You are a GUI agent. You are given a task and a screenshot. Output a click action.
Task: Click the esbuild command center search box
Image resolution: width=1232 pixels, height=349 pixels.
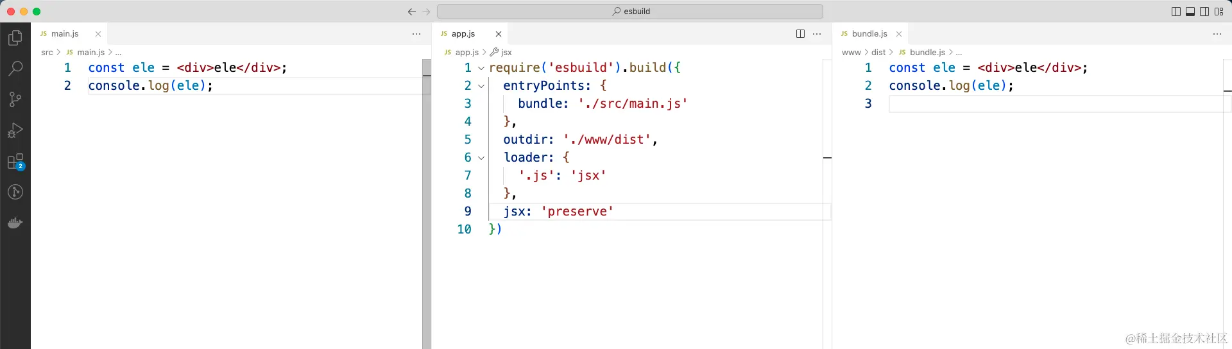click(630, 12)
